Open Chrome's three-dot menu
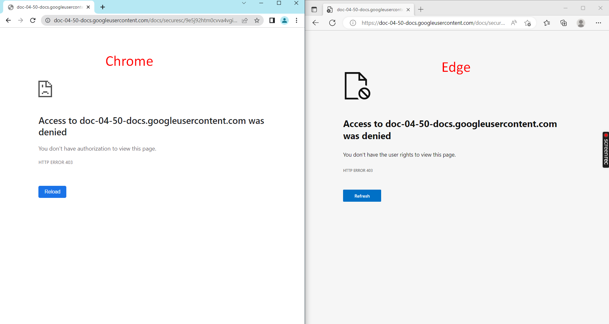This screenshot has height=324, width=609. [296, 20]
